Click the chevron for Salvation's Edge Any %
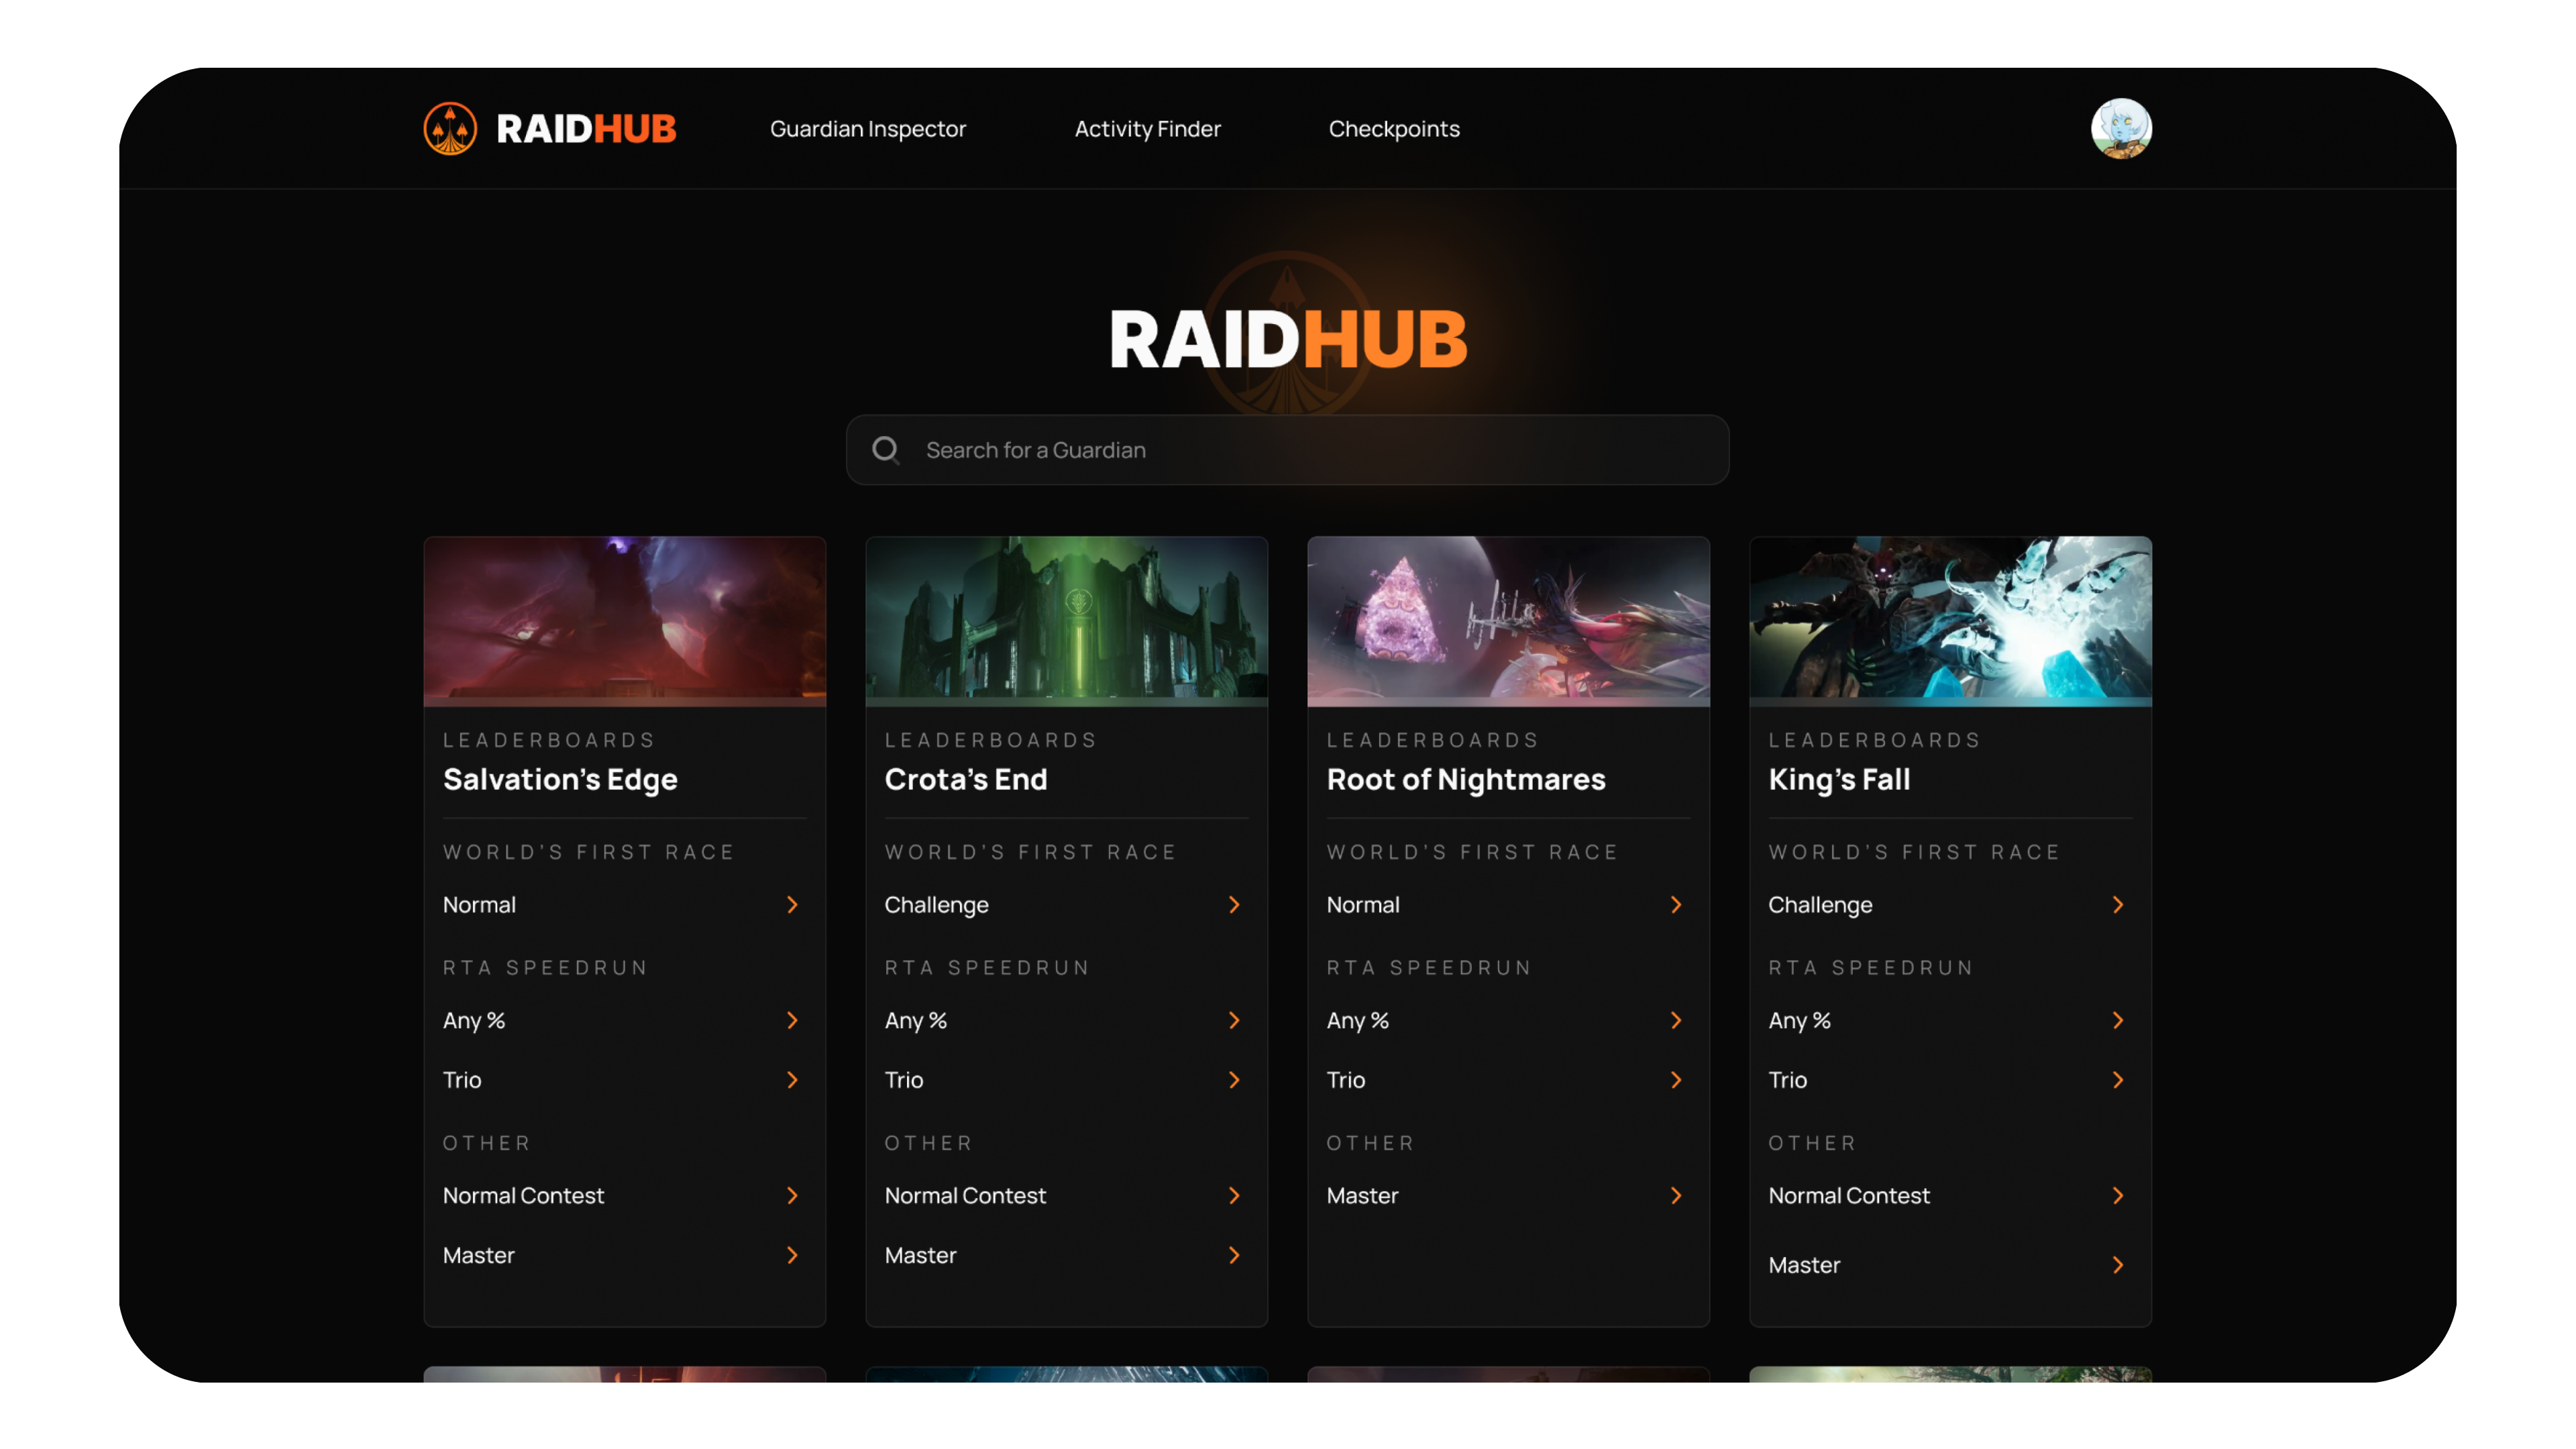Screen dimensions: 2576x1449 point(792,1020)
